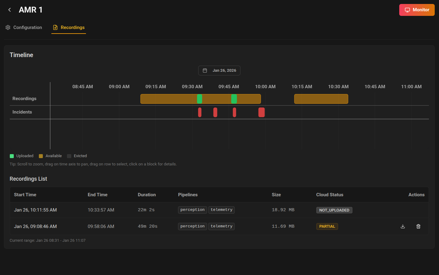
Task: Click the Available legend amber swatch
Action: (x=41, y=156)
